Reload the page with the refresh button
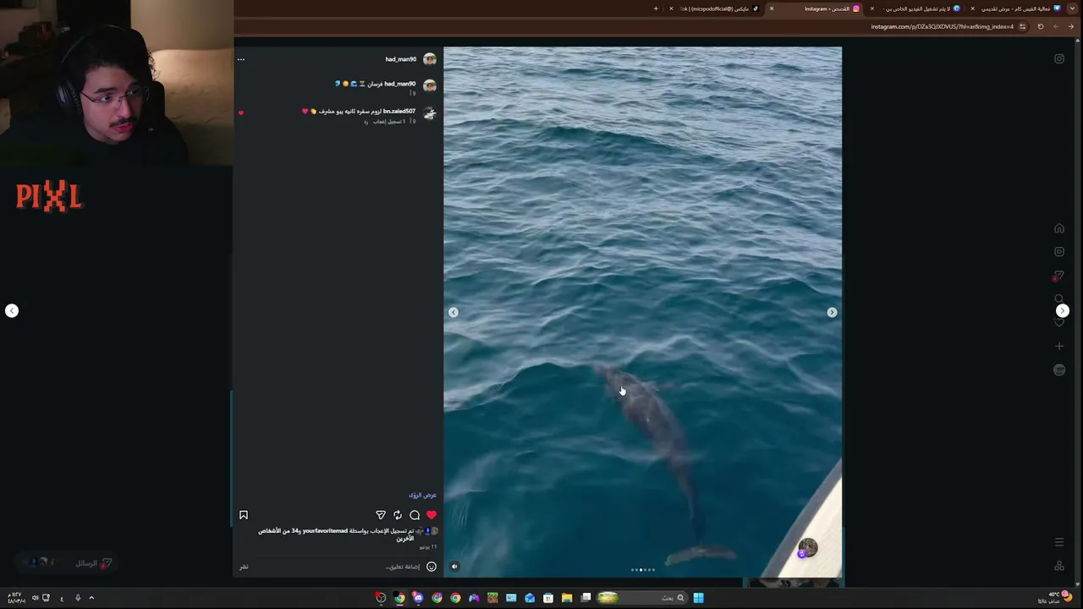This screenshot has width=1083, height=609. [1041, 26]
